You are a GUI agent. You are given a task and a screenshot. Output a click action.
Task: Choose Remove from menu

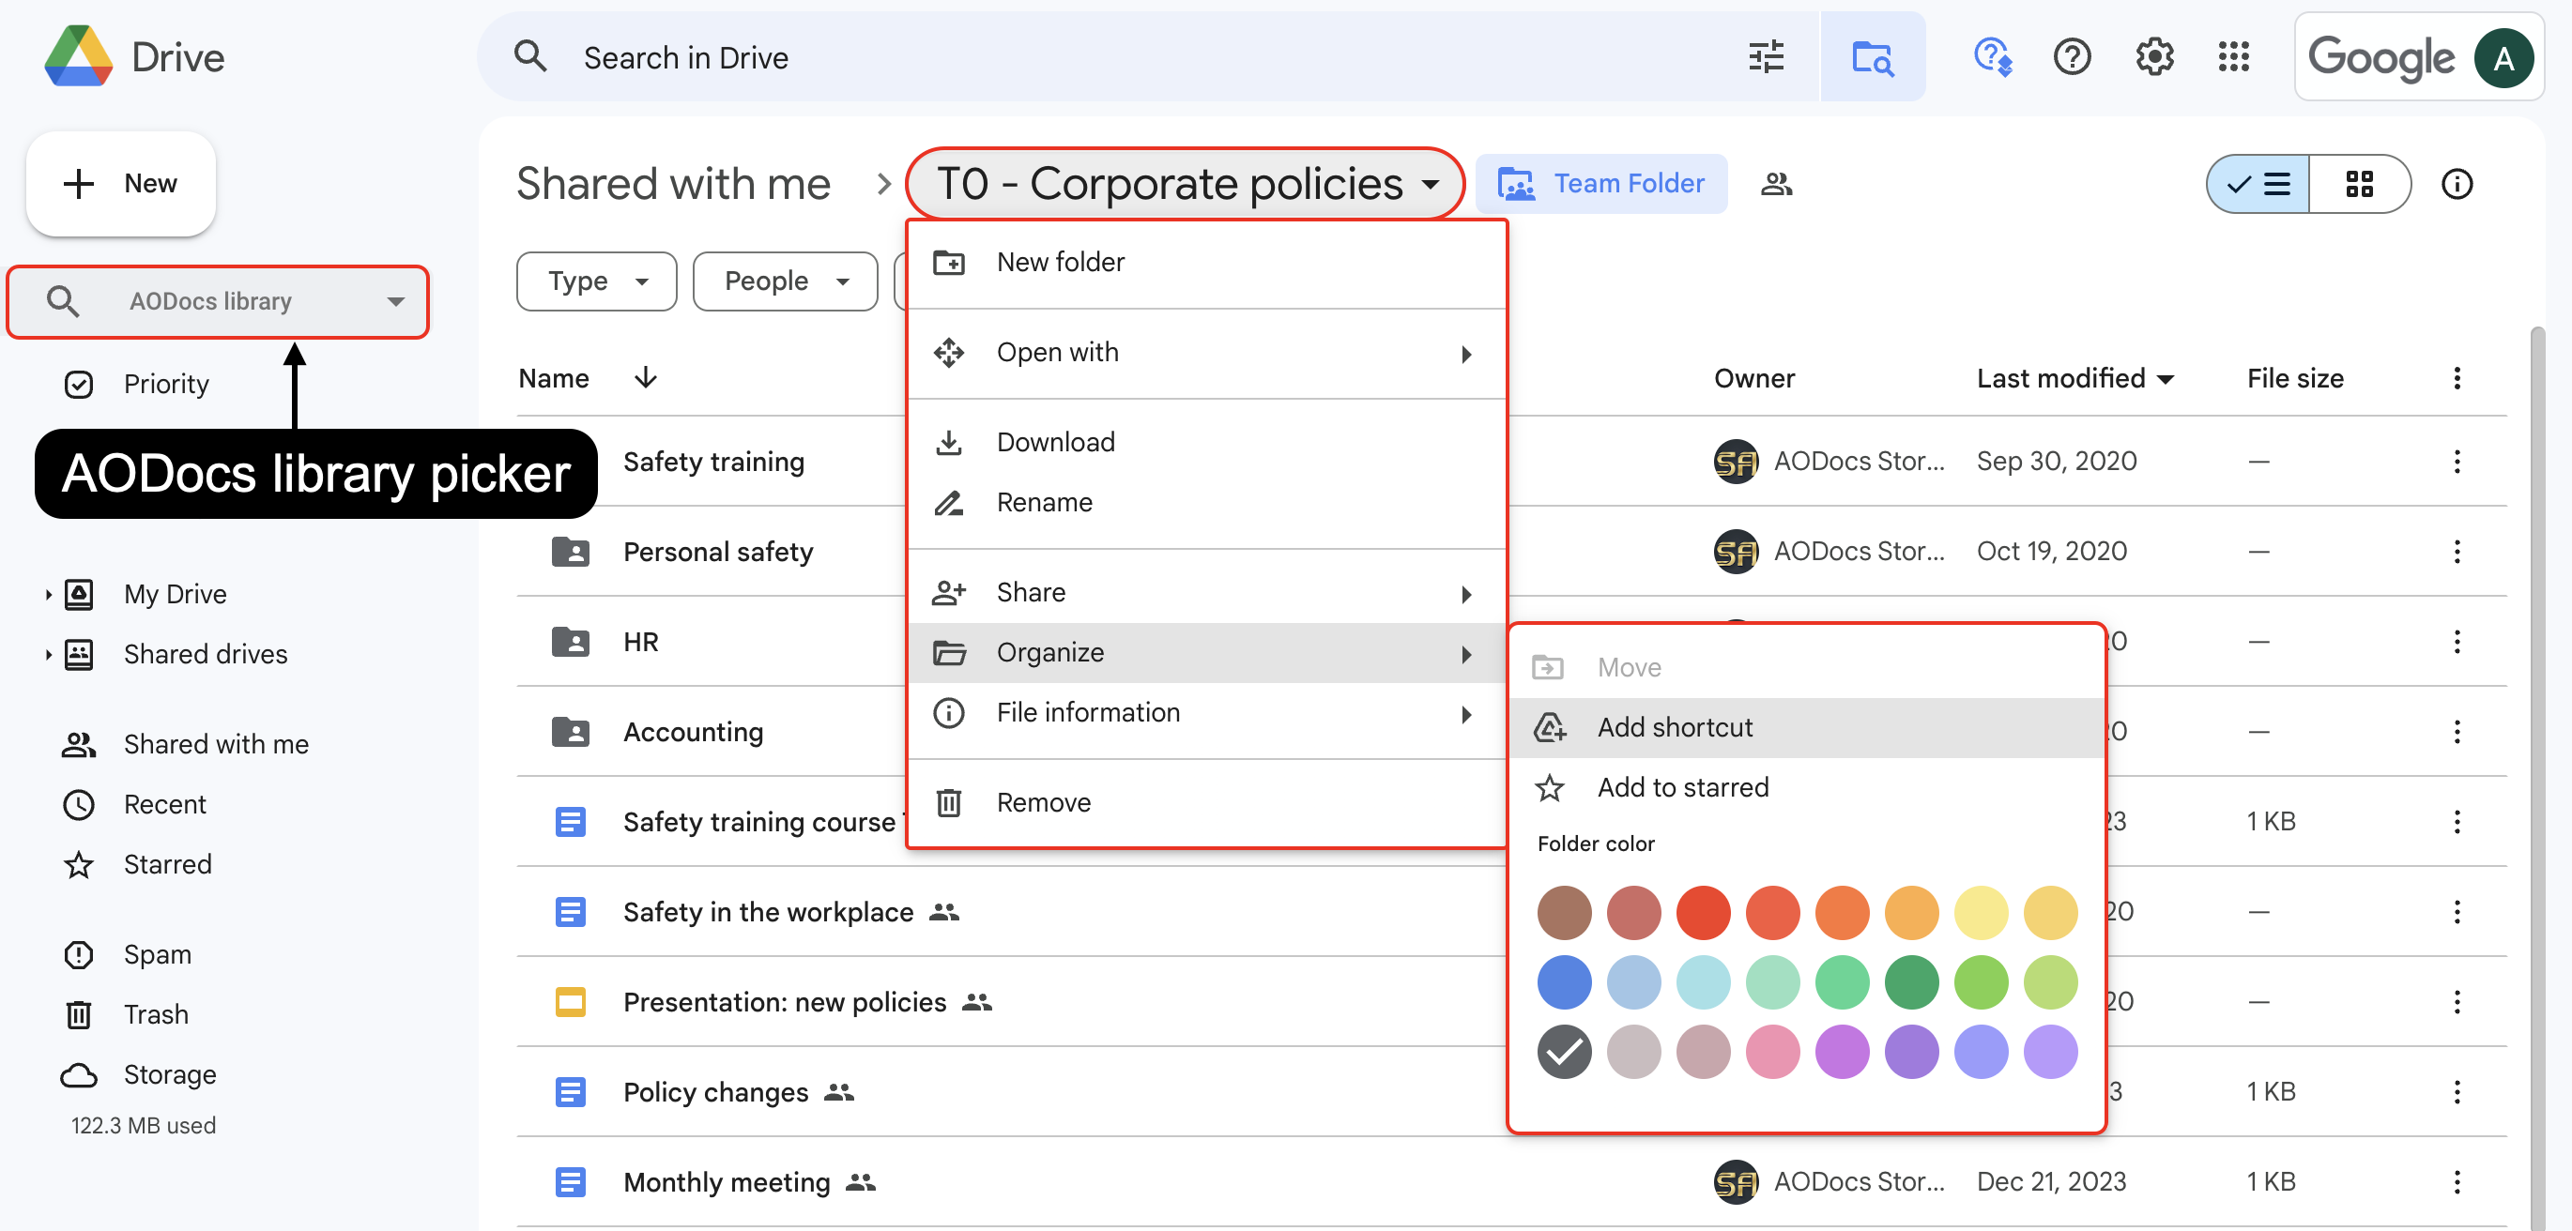(1205, 803)
